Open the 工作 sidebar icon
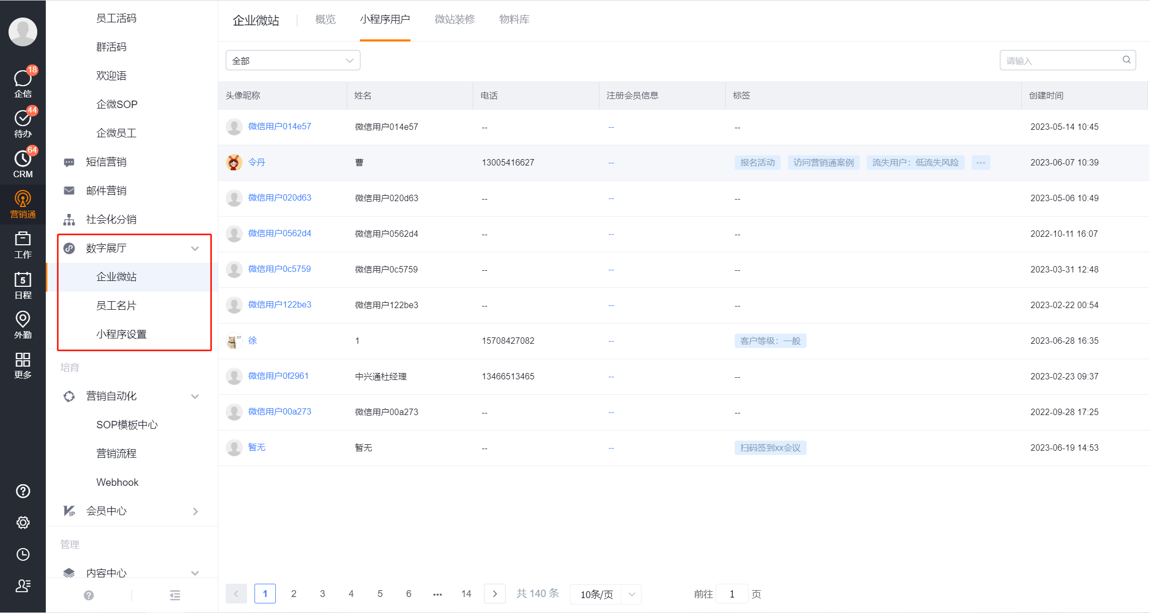Viewport: 1150px width, 613px height. pos(23,245)
